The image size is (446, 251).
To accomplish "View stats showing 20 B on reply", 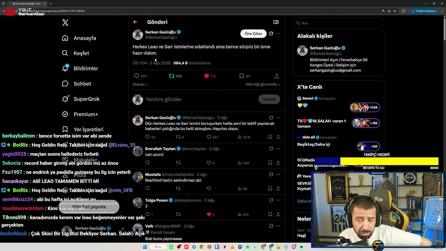I will 244,137.
